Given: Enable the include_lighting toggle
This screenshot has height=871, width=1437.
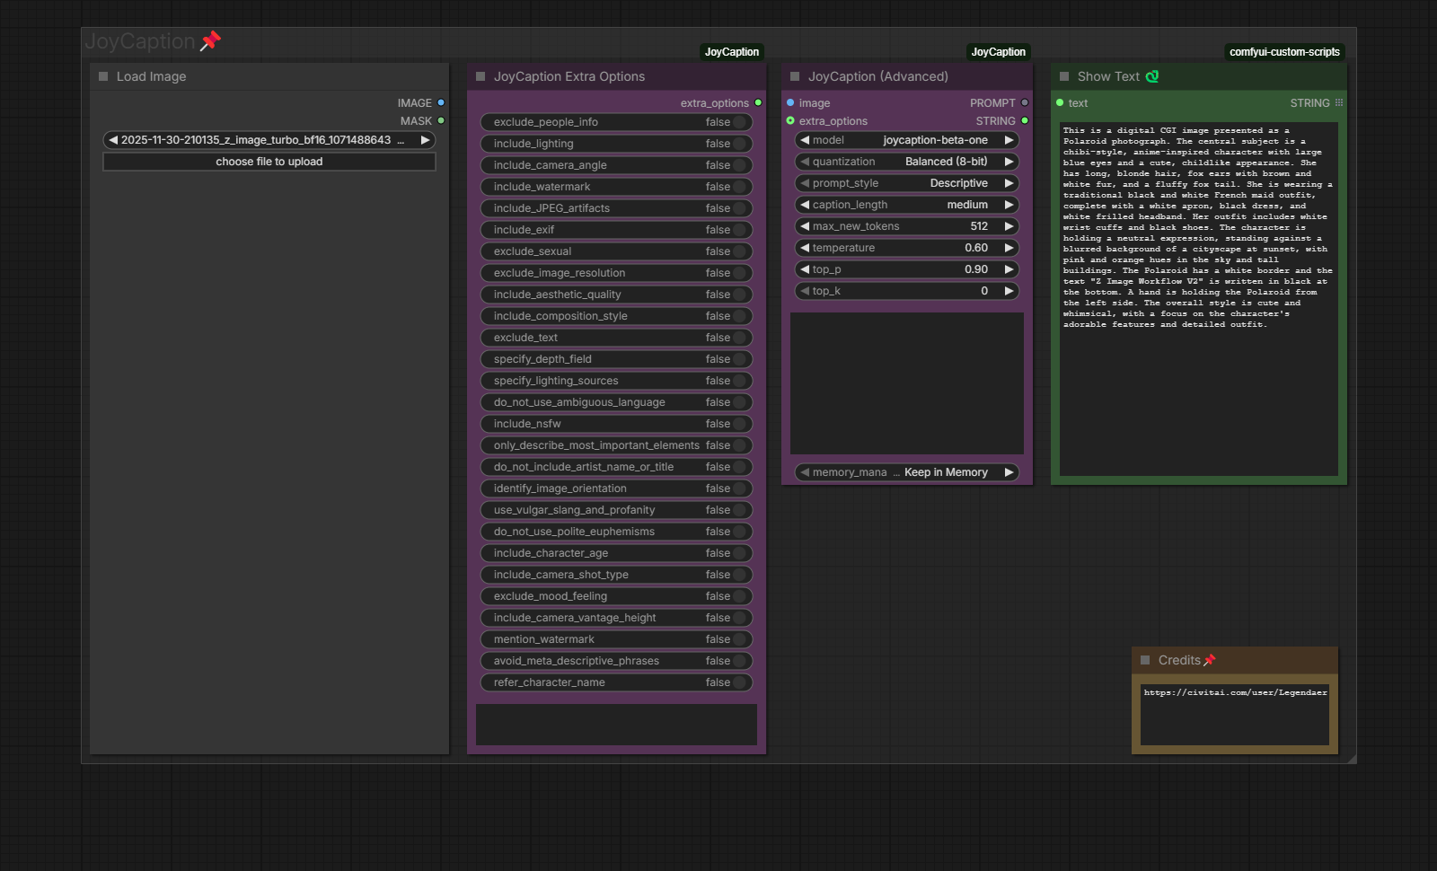Looking at the screenshot, I should pyautogui.click(x=739, y=144).
